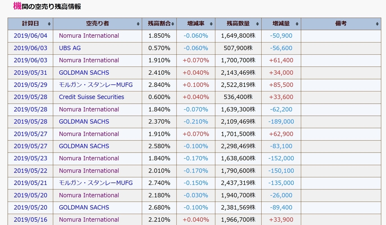
Task: Click the 空売り者 header label
Action: coord(97,23)
